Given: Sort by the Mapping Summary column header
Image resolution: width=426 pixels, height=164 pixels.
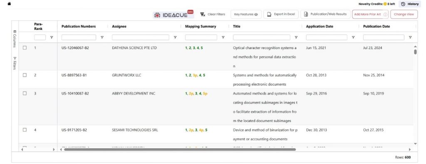Looking at the screenshot, I should tap(201, 26).
